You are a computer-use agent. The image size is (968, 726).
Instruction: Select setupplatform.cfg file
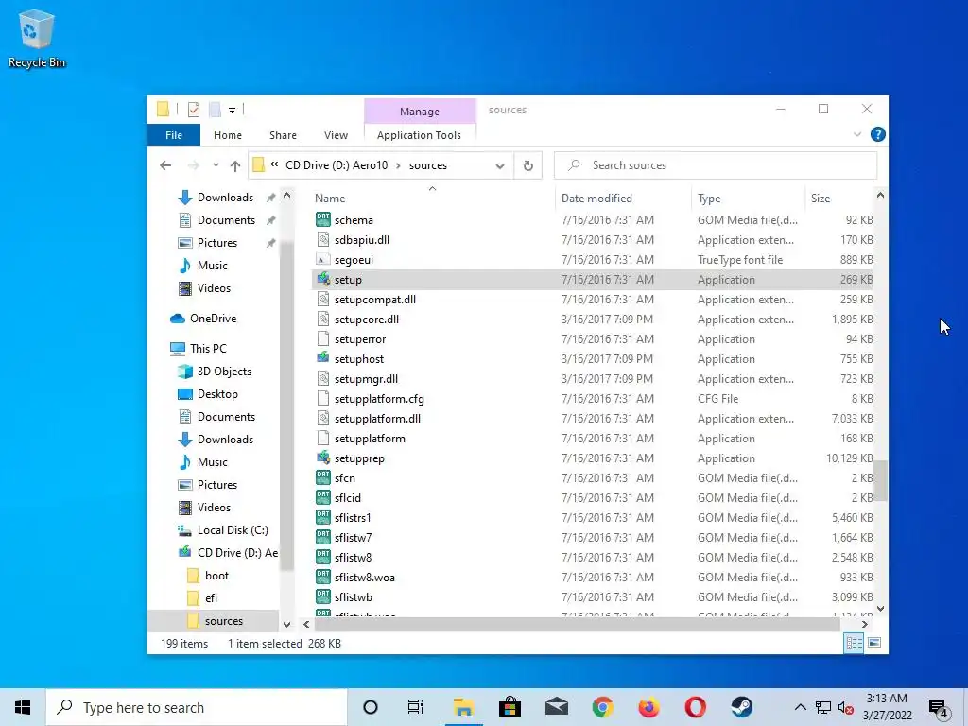pos(379,399)
